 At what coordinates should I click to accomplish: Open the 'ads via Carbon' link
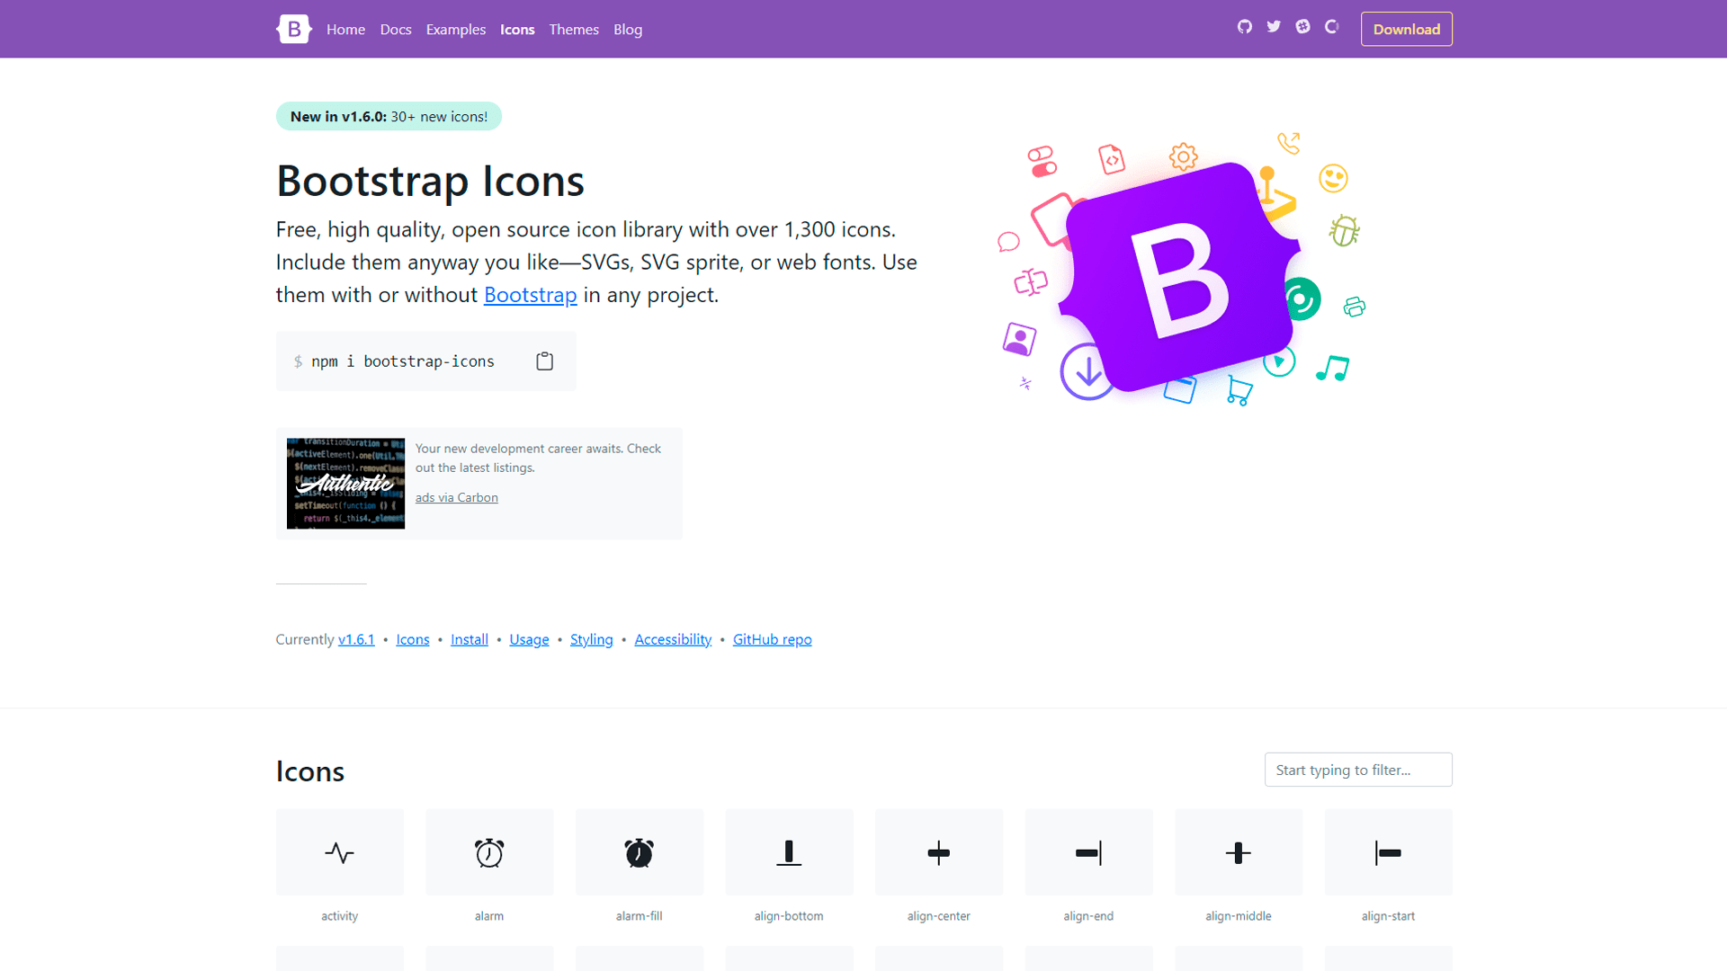(x=457, y=497)
